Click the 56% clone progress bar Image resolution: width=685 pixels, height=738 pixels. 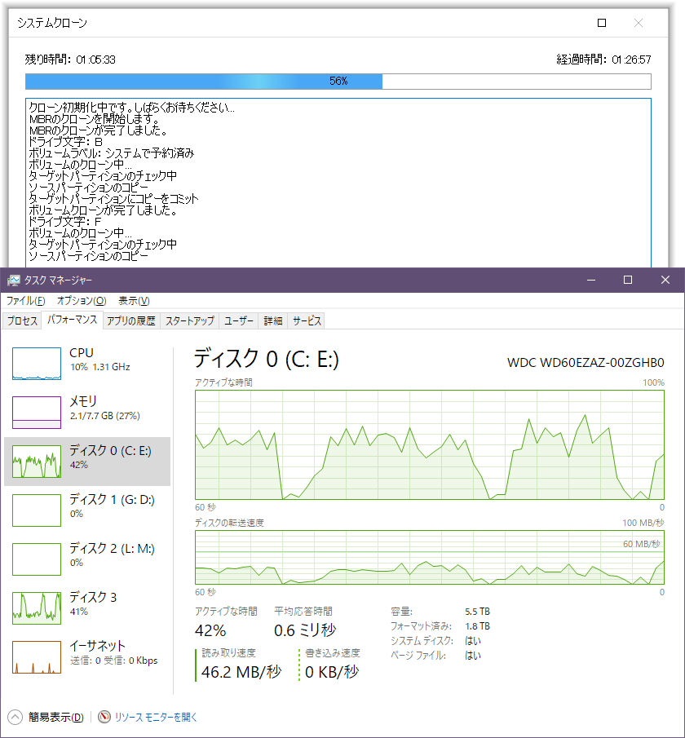click(x=338, y=82)
